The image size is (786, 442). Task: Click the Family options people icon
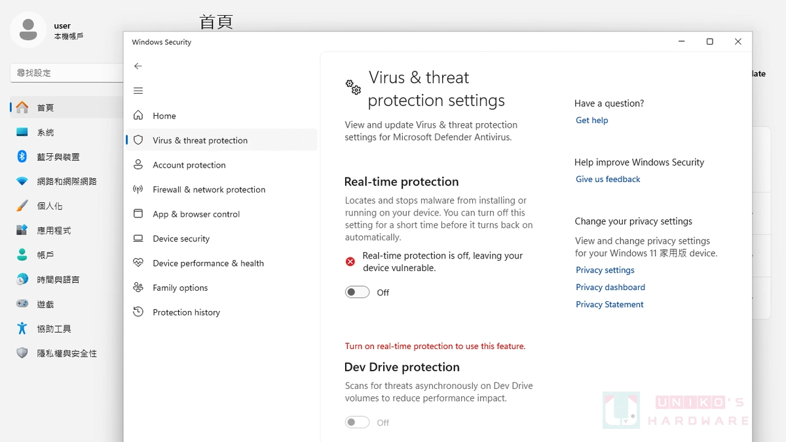click(138, 287)
